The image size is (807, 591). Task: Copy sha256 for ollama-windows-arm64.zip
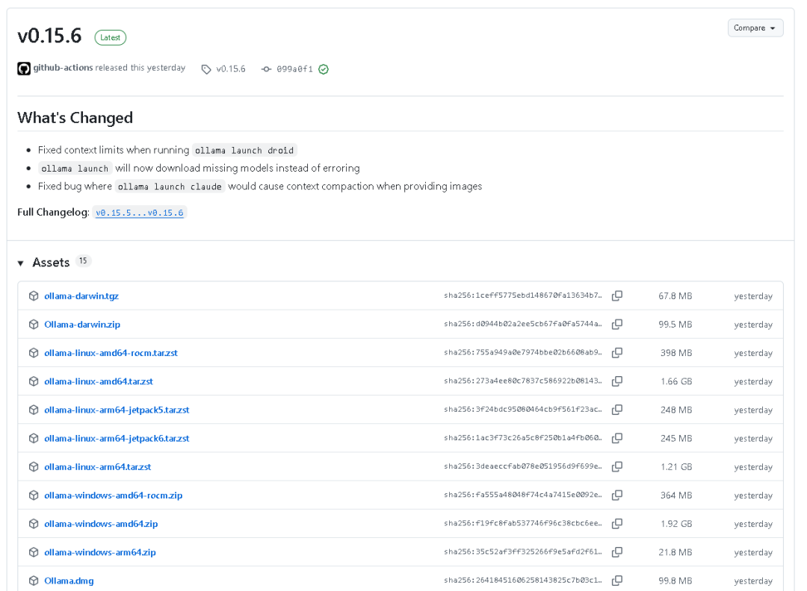point(617,552)
